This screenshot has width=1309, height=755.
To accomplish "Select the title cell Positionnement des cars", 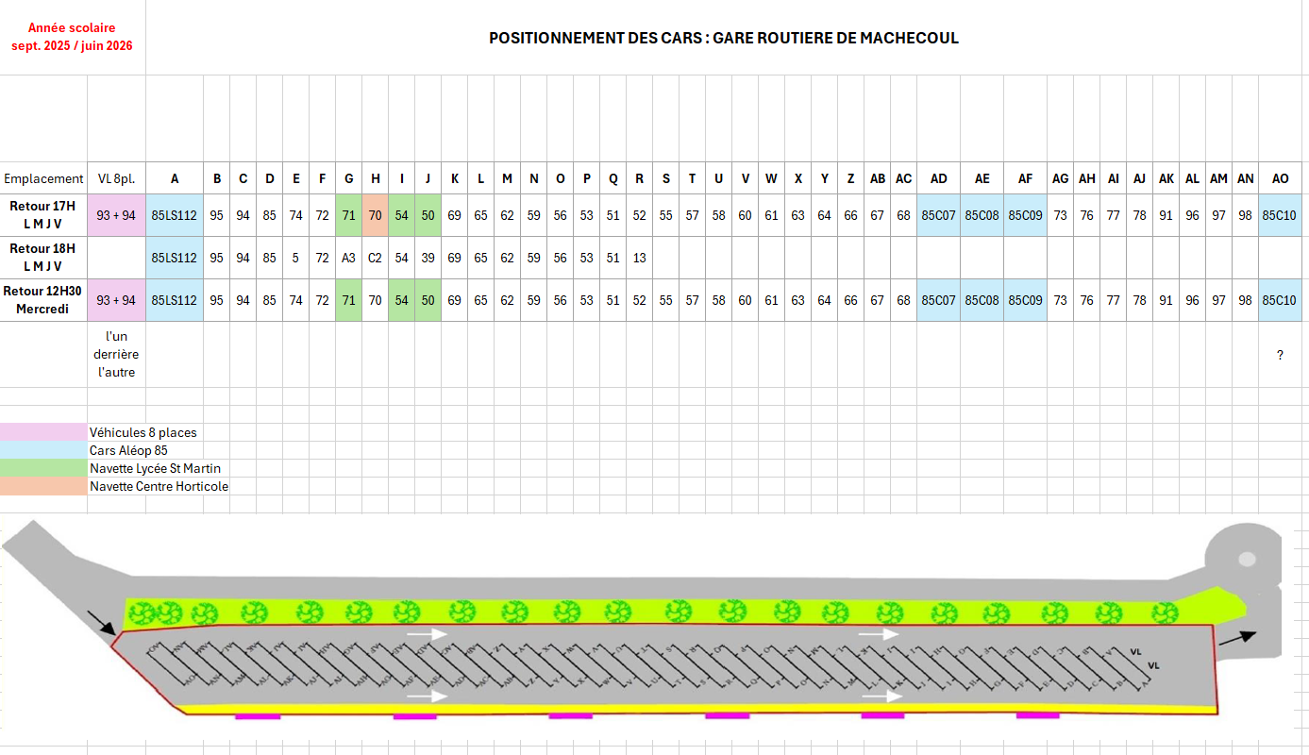I will [x=723, y=38].
